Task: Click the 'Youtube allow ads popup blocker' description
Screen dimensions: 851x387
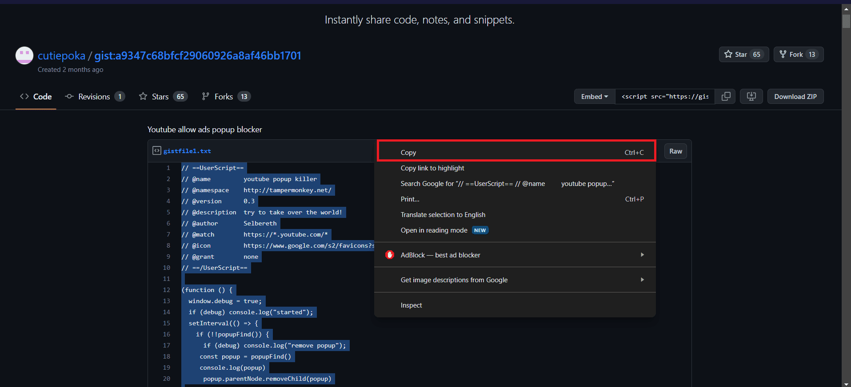Action: pos(205,130)
